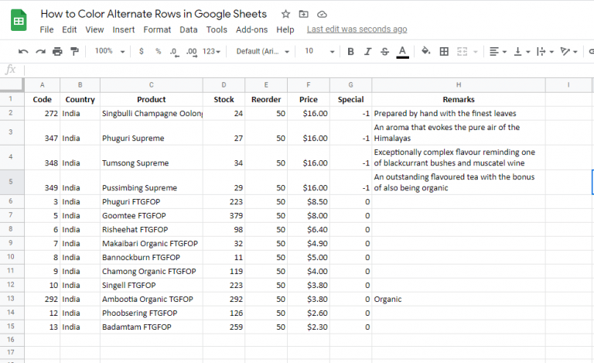Open the File menu
The image size is (594, 363).
point(46,29)
